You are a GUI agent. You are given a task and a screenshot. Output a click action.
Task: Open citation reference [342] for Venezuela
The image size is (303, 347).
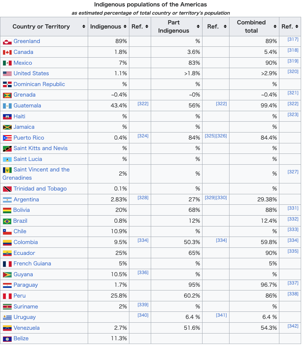293,326
